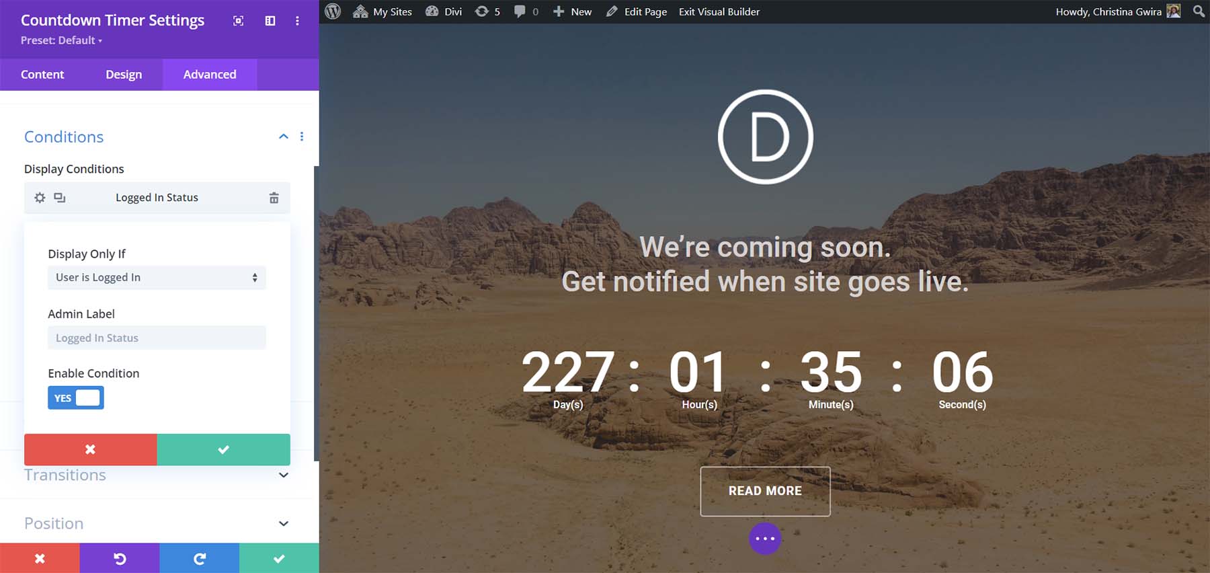Screen dimensions: 1210x573
Task: Click the 227 days countdown number
Action: (x=568, y=372)
